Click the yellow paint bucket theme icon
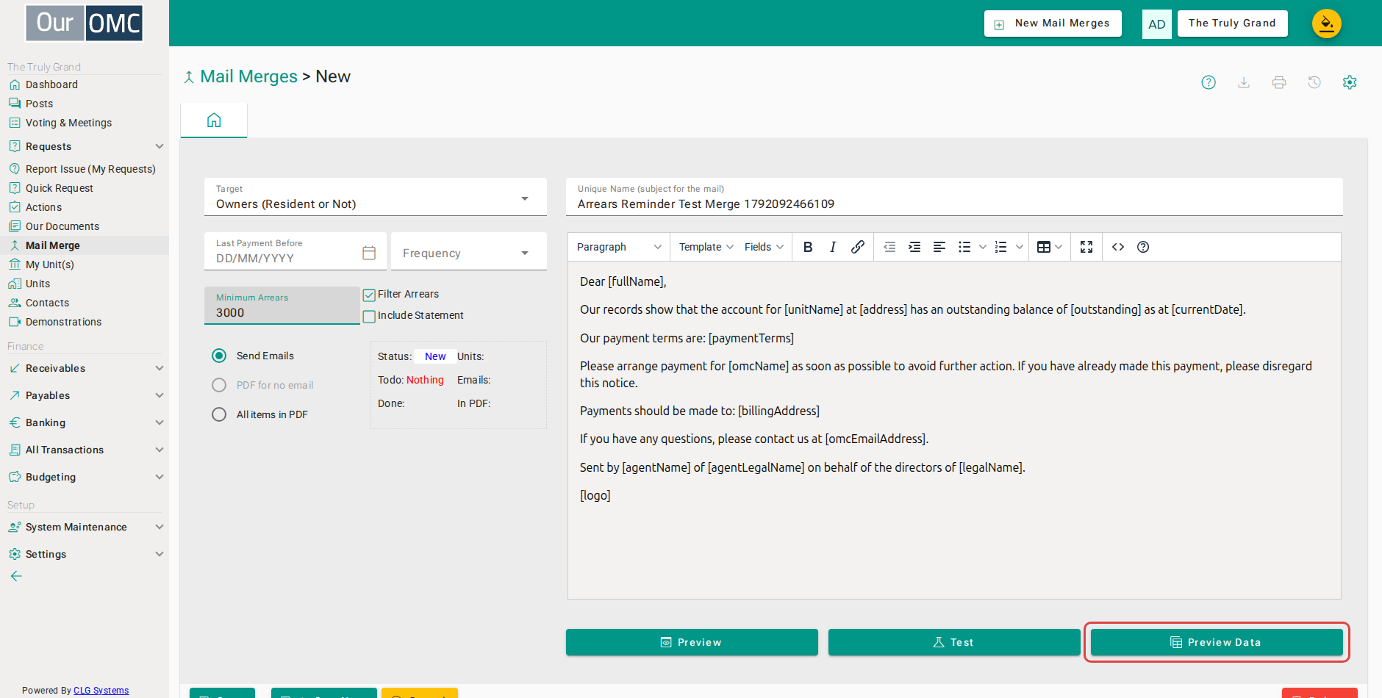The image size is (1382, 698). coord(1327,24)
